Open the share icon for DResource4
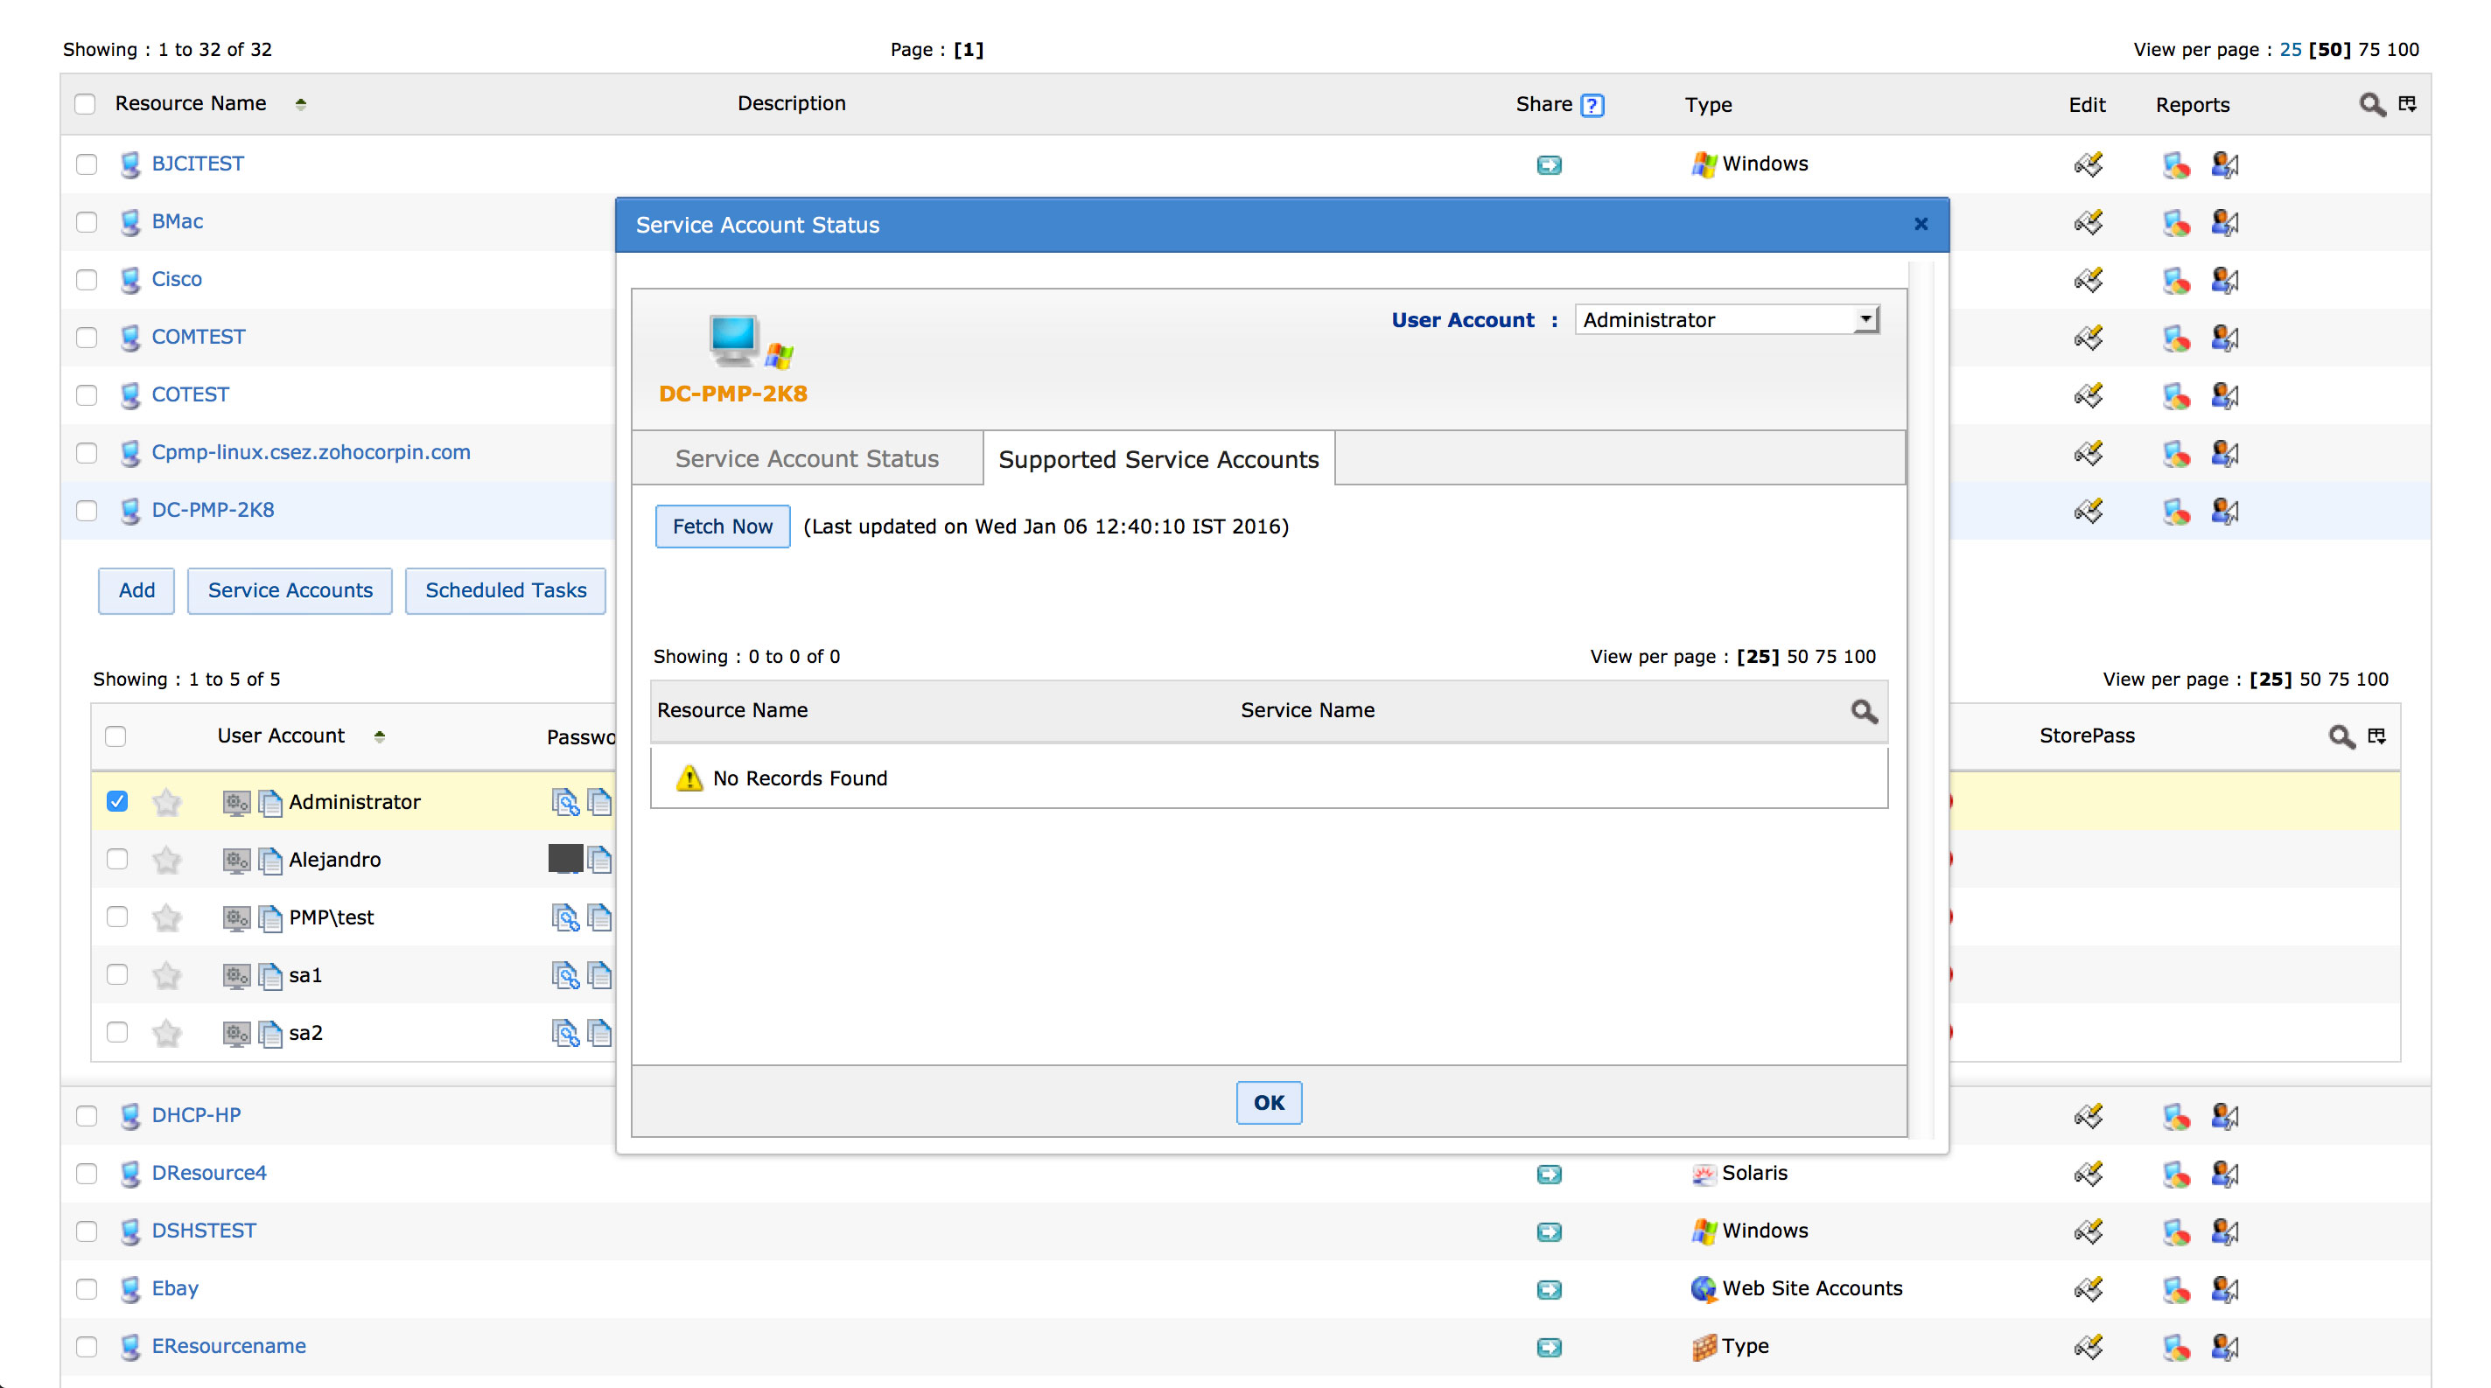2491x1388 pixels. click(1548, 1174)
